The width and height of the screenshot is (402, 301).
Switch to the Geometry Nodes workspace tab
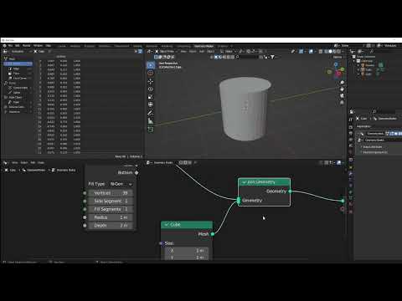(x=204, y=46)
